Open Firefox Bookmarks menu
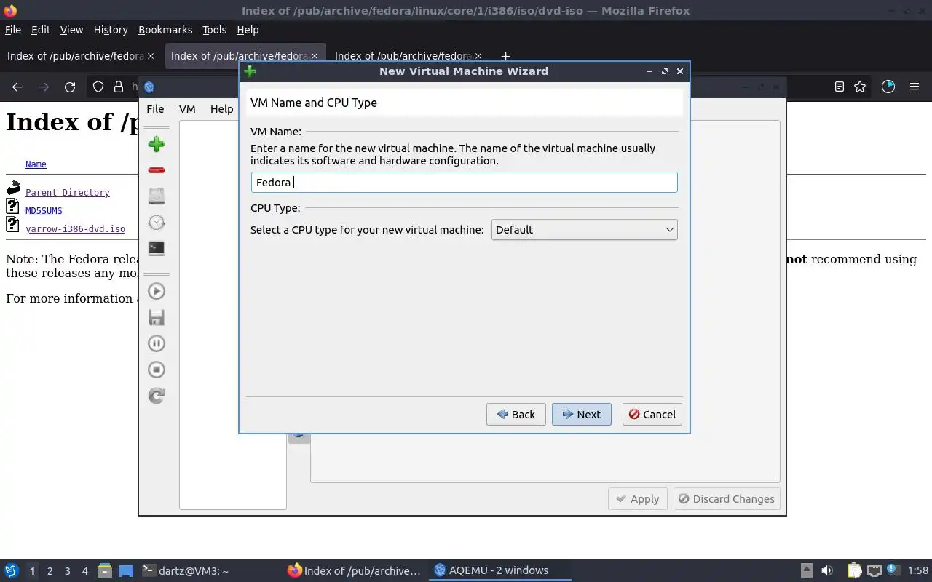 tap(165, 30)
